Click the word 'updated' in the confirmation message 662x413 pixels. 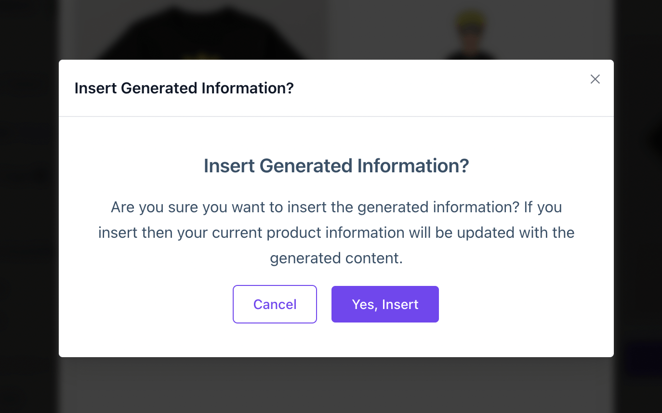(x=486, y=233)
